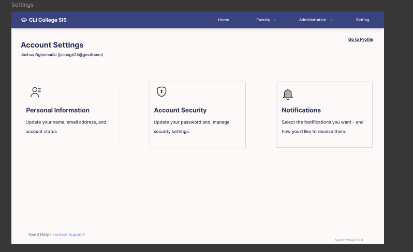Open the contact Support link
Viewport: 413px width, 252px height.
[68, 234]
